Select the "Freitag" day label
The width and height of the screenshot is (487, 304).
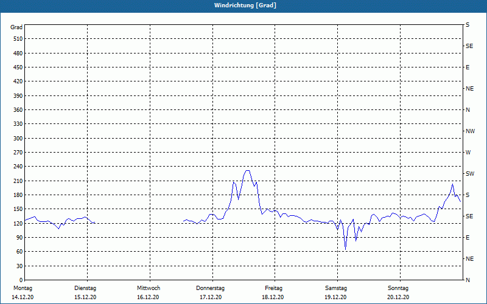273,288
